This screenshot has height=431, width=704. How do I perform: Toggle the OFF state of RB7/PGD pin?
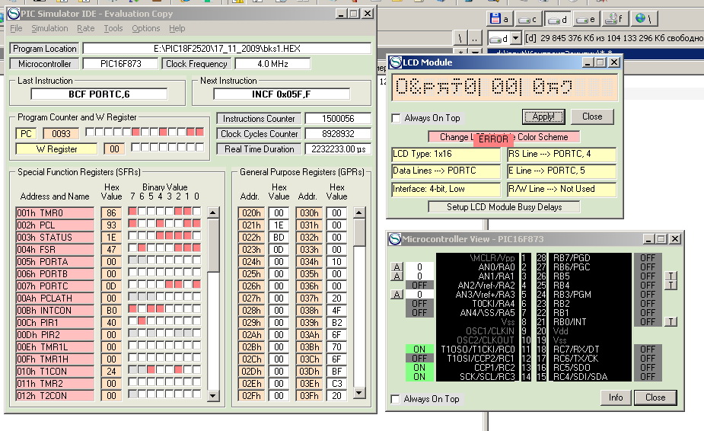point(648,257)
